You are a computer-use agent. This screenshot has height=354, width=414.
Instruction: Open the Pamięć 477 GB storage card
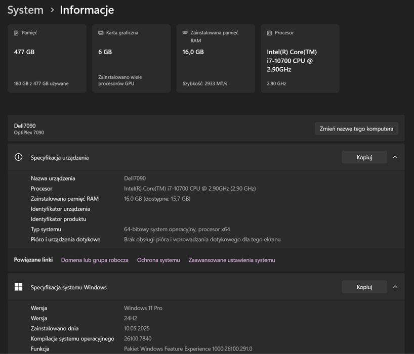(x=47, y=58)
